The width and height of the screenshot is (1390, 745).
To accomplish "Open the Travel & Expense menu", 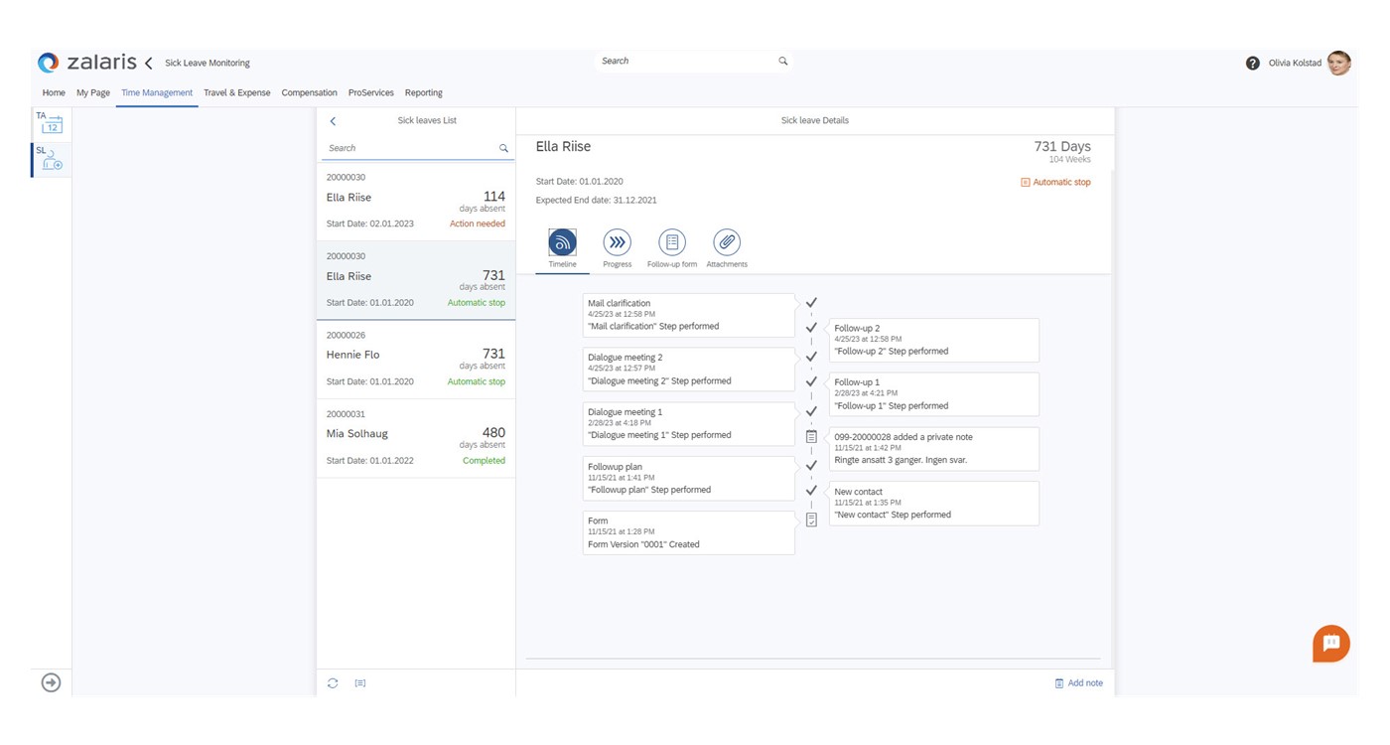I will pos(236,92).
